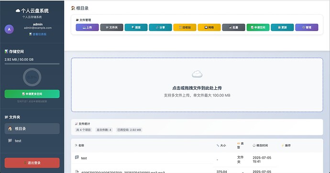The image size is (330, 173).
Task: Click the storage usage progress bar
Action: (x=32, y=64)
